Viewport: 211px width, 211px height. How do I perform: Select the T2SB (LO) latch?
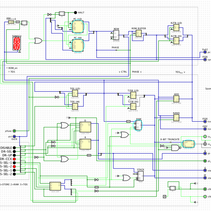[133, 95]
